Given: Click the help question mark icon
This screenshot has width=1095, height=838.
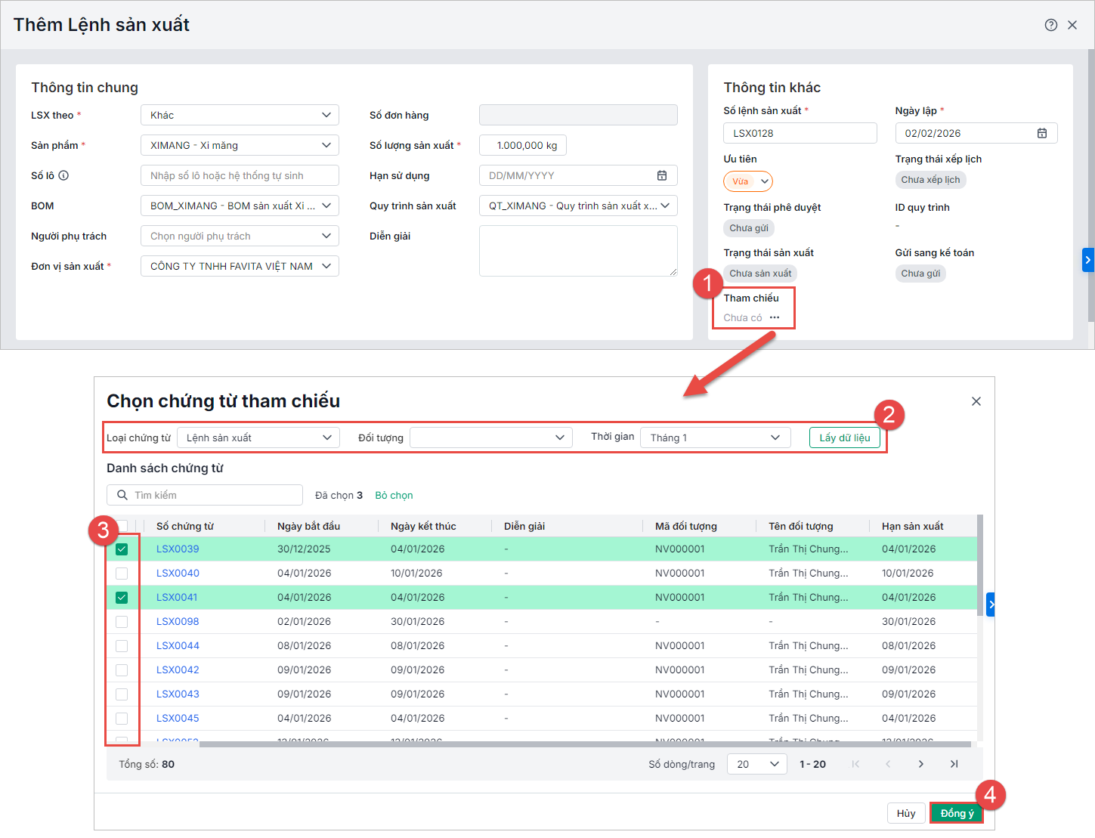Looking at the screenshot, I should click(x=1050, y=25).
